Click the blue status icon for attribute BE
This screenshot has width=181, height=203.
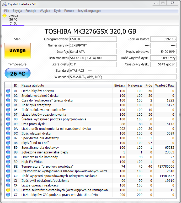pyautogui.click(x=8, y=167)
